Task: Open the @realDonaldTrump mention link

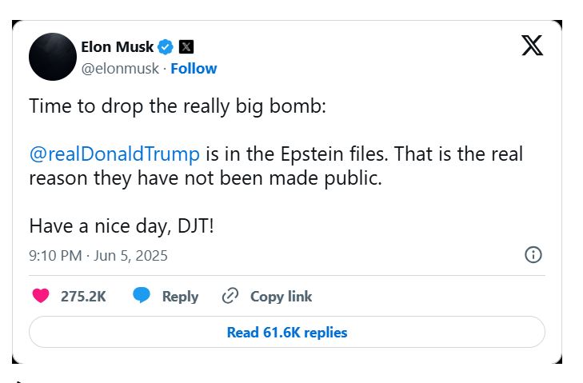Action: pos(114,154)
